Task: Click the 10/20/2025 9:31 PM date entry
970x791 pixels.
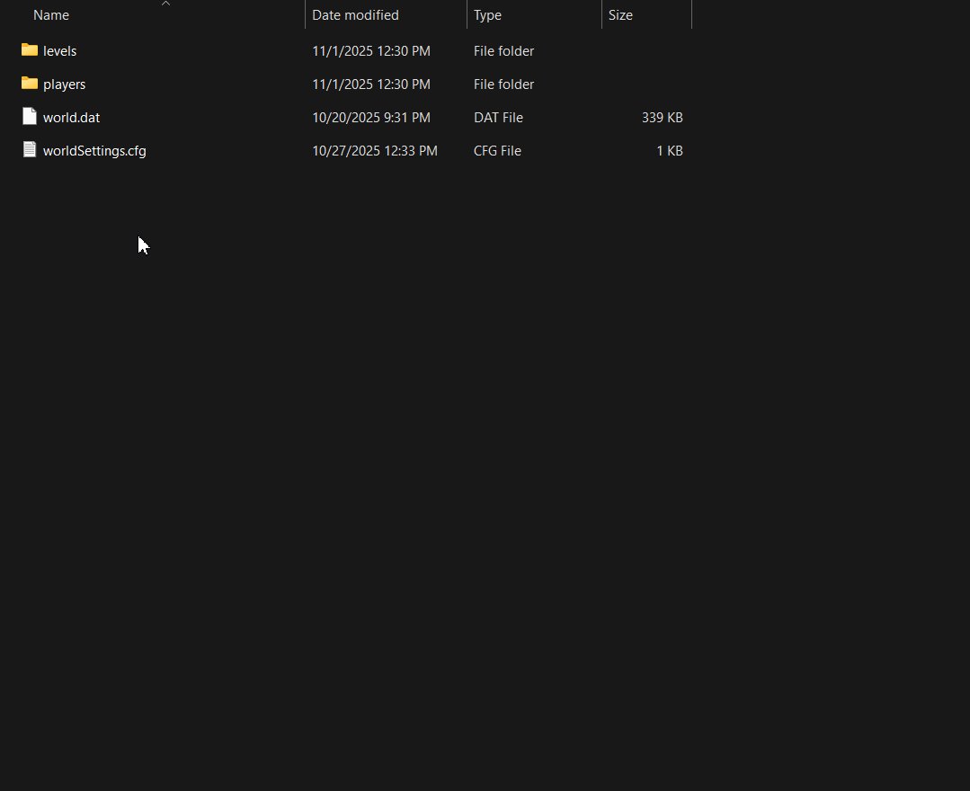Action: (371, 118)
